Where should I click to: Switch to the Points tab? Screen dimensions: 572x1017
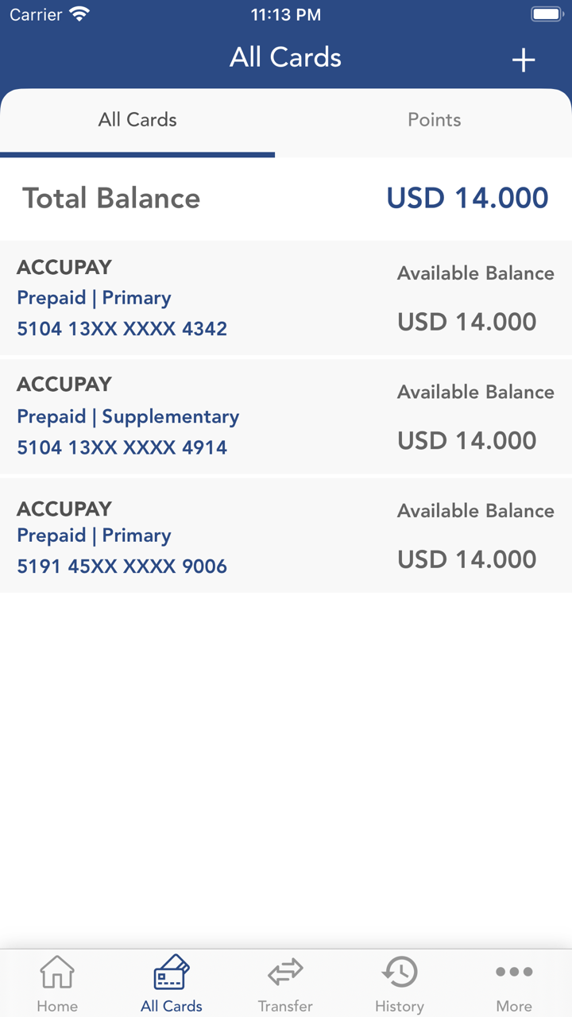click(434, 120)
